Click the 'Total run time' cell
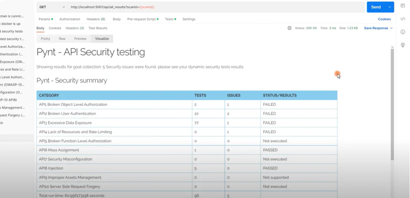410x198 pixels. pos(114,195)
